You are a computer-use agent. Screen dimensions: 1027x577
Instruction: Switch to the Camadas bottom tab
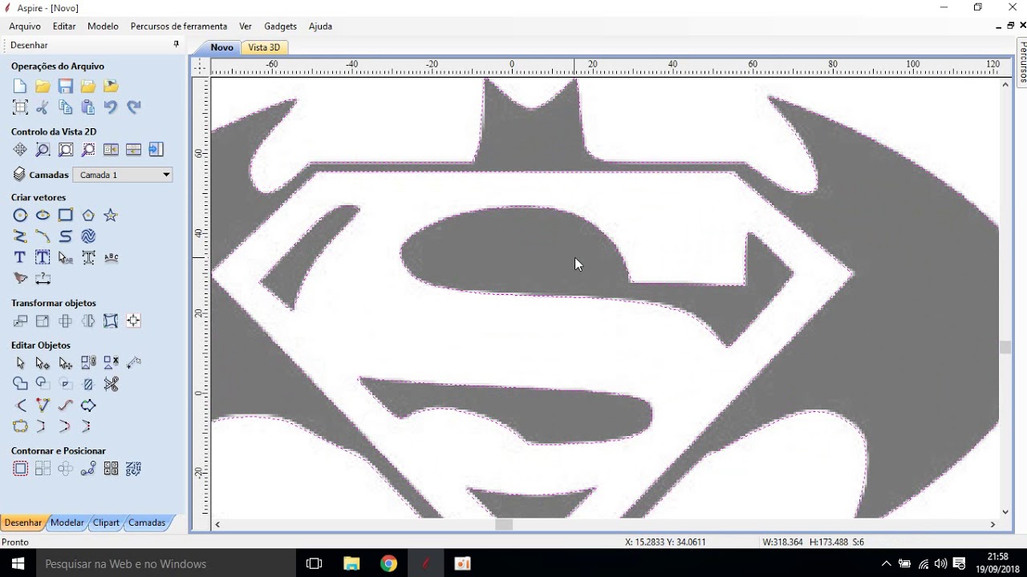pos(147,523)
